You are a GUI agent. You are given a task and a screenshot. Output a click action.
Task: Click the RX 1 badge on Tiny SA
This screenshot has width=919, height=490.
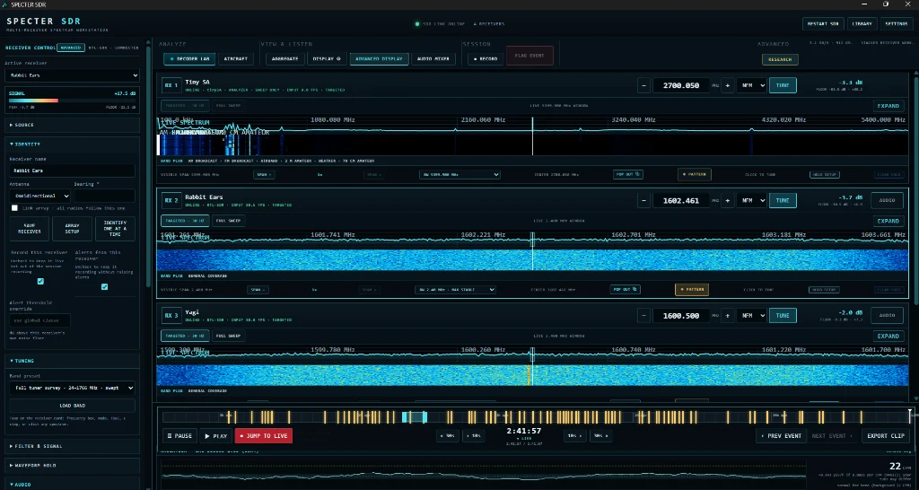(171, 85)
